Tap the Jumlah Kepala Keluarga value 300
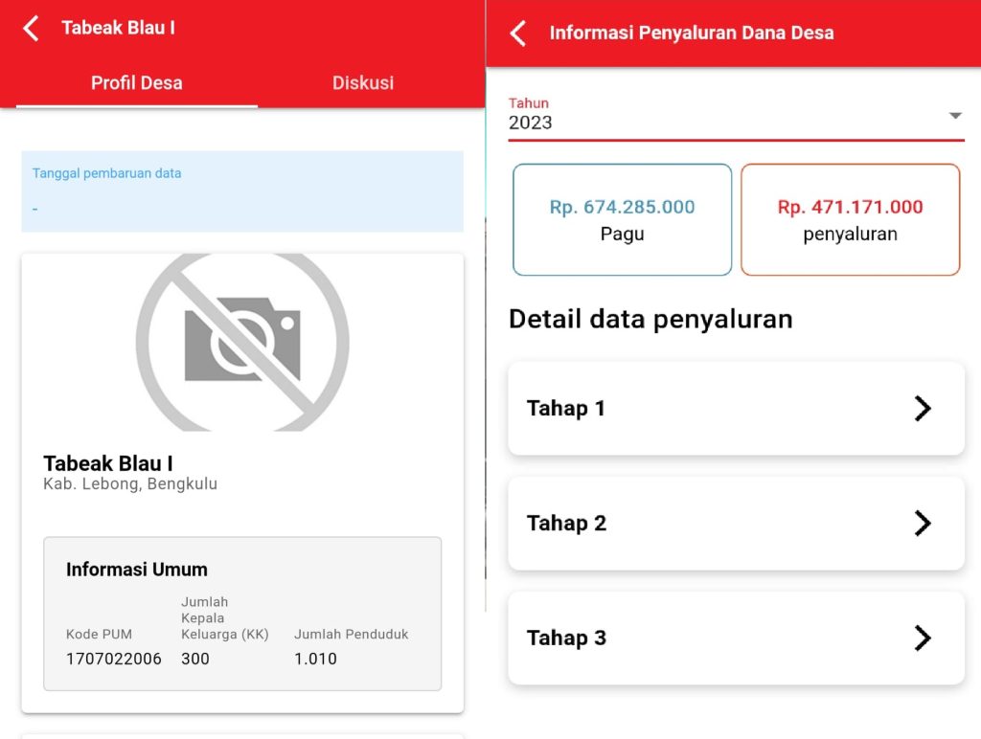The height and width of the screenshot is (739, 981). click(x=195, y=659)
